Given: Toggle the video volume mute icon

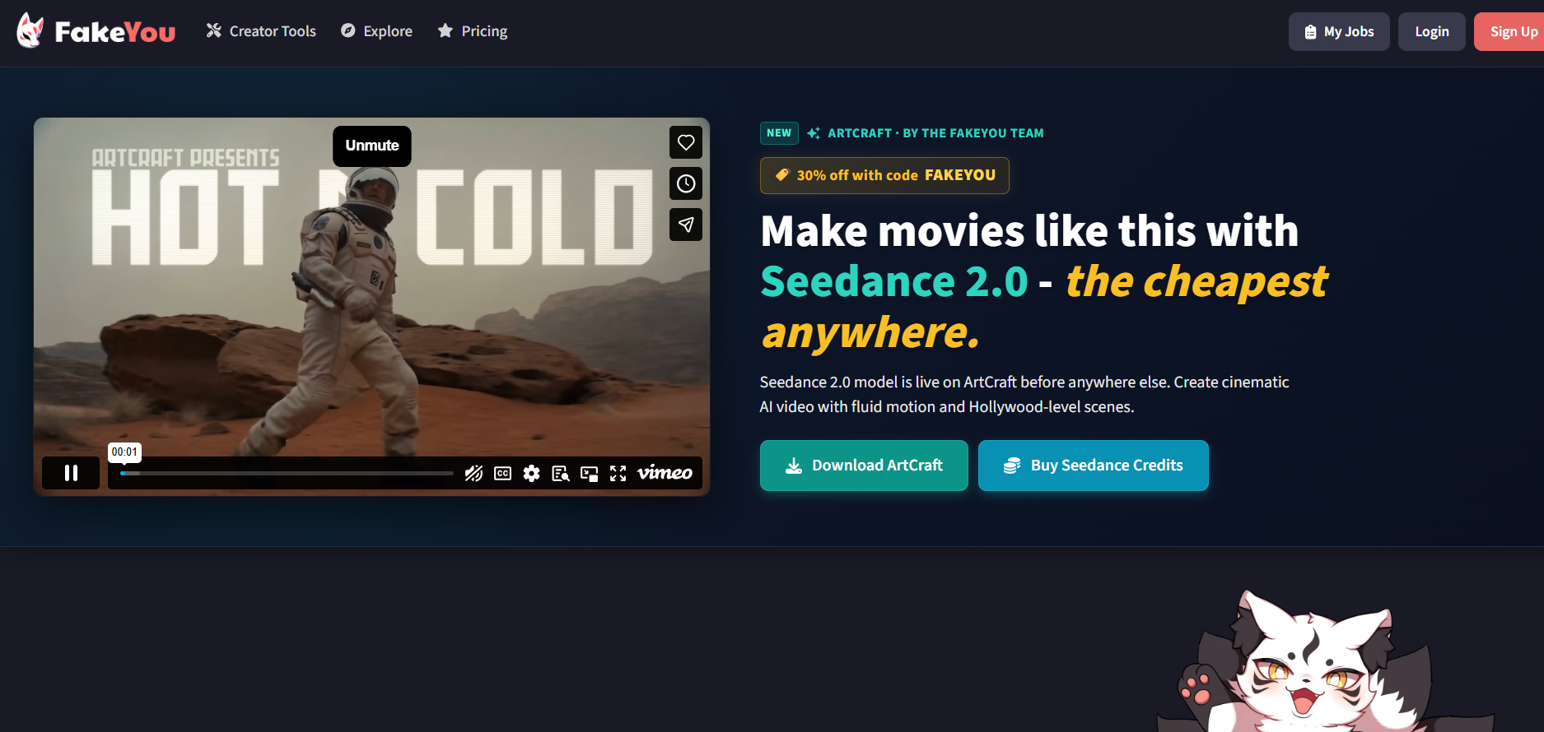Looking at the screenshot, I should (x=473, y=473).
